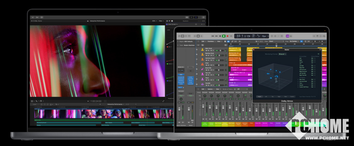Click the share icon in Final Cut toolbar
Screen dimensions: 354x146
click(204, 17)
